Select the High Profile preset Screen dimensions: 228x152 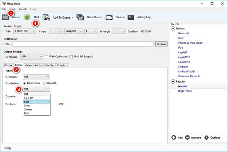(185, 91)
